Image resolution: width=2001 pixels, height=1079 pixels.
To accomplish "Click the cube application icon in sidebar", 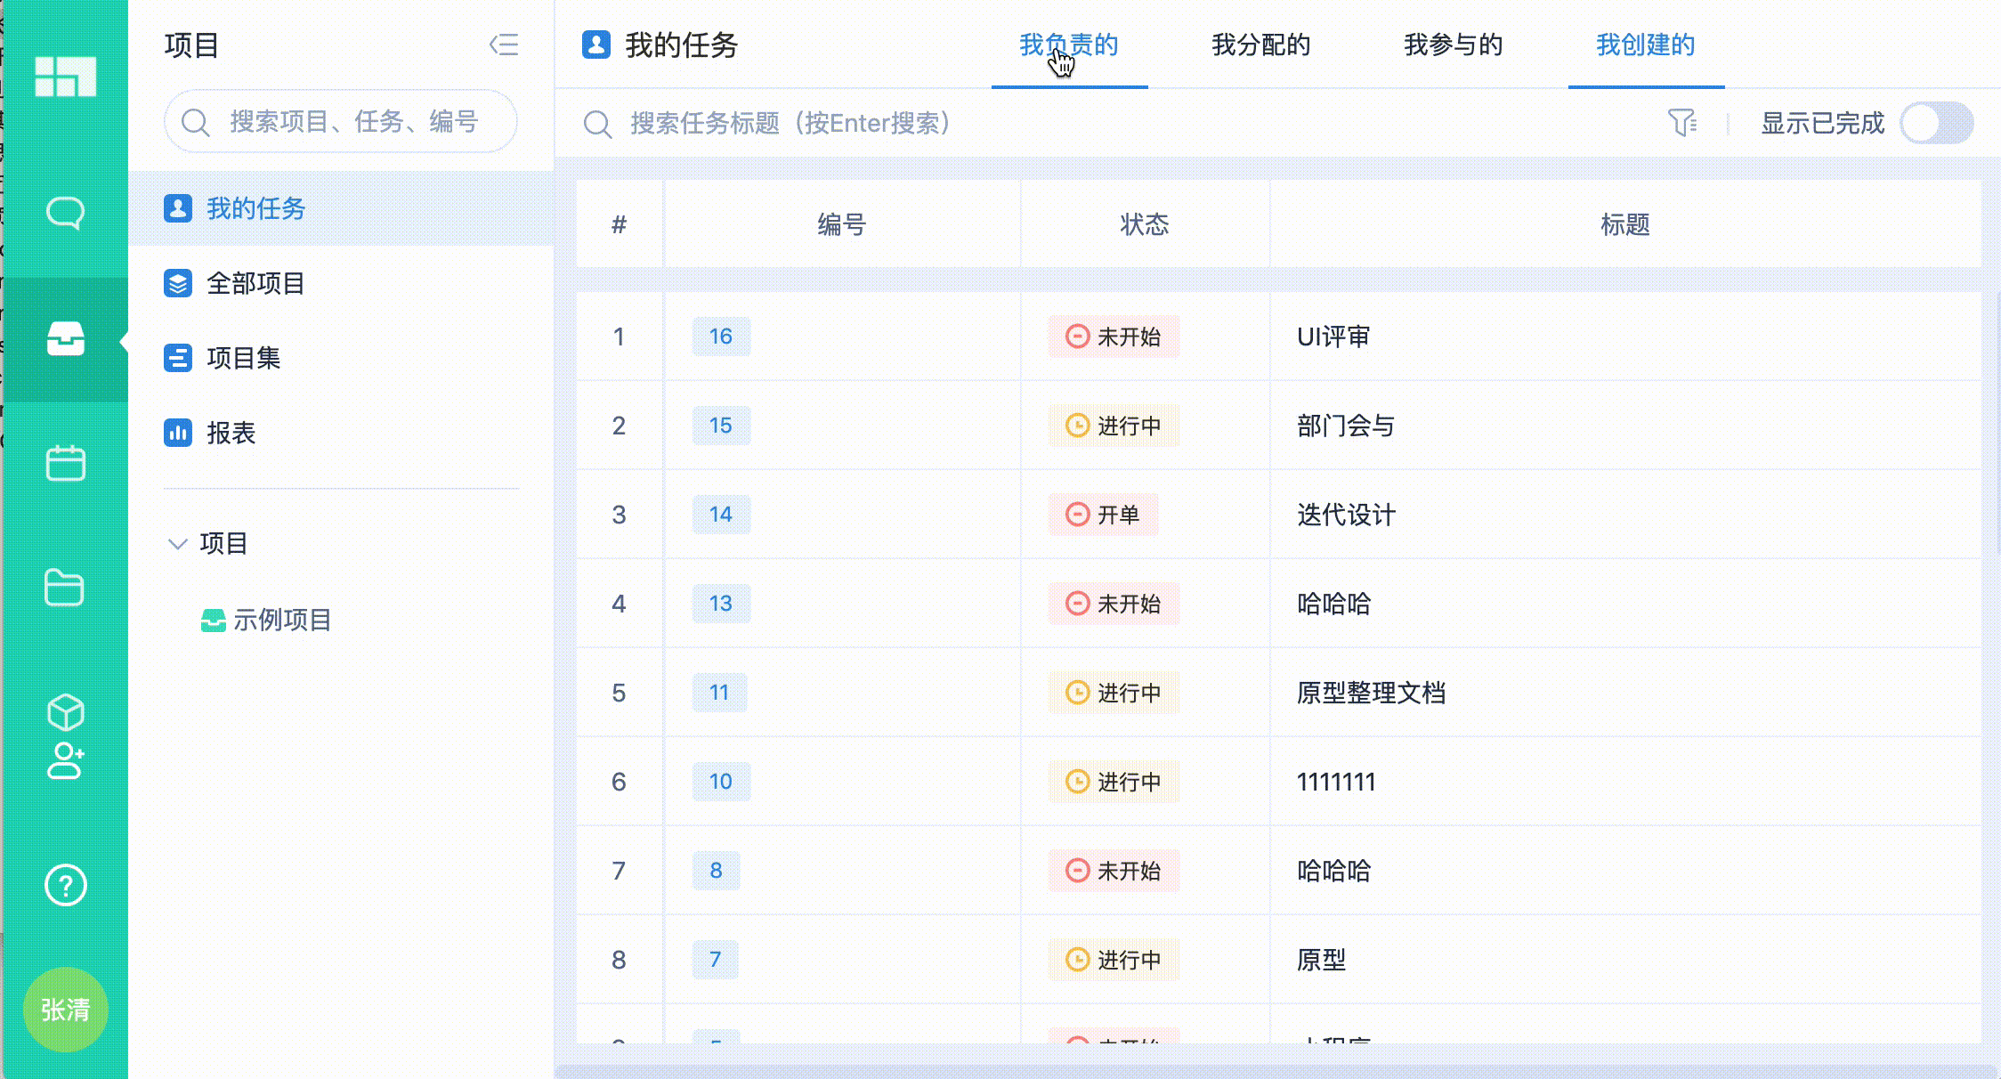I will 65,711.
